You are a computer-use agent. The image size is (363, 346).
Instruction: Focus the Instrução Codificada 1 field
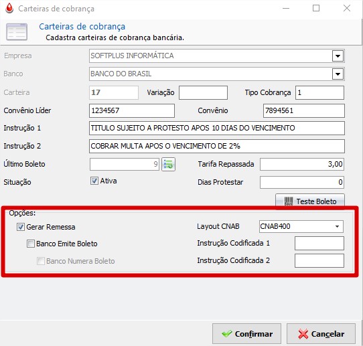[319, 244]
